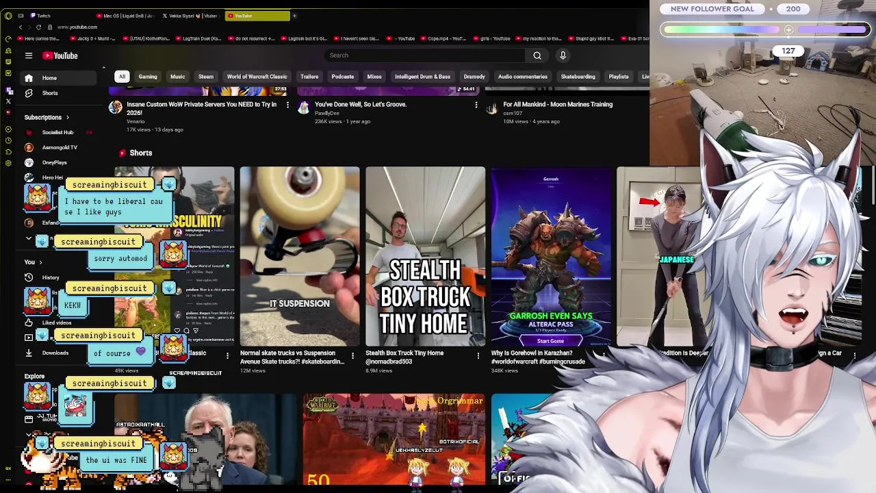Select the Podcasts filter chip

pos(342,77)
